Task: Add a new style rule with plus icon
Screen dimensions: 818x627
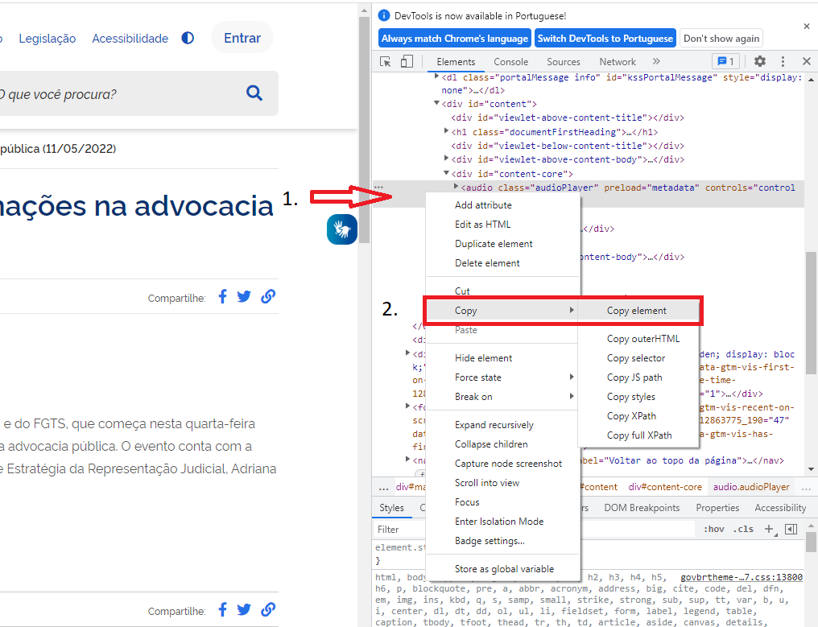Action: pyautogui.click(x=769, y=529)
